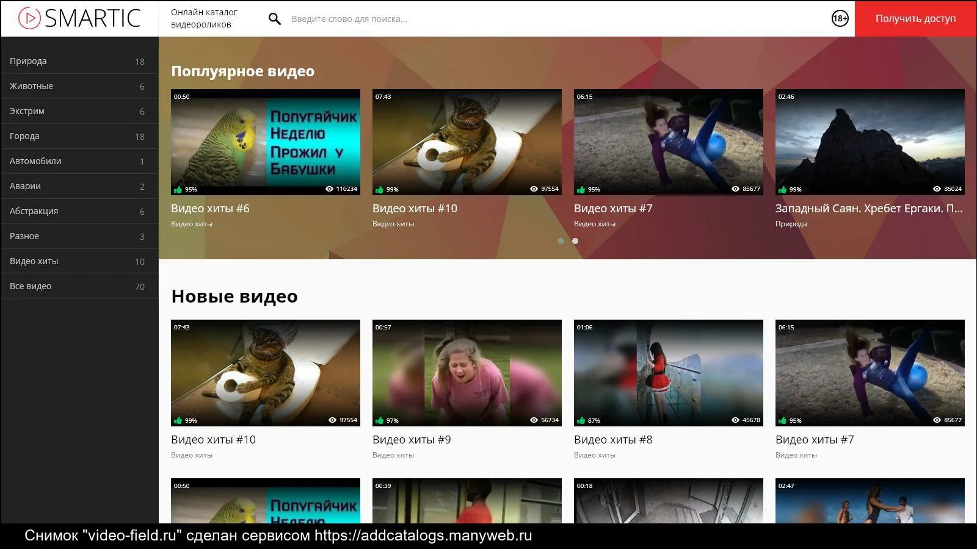Viewport: 977px width, 549px height.
Task: Switch to the first popular carousel page dot
Action: tap(561, 241)
